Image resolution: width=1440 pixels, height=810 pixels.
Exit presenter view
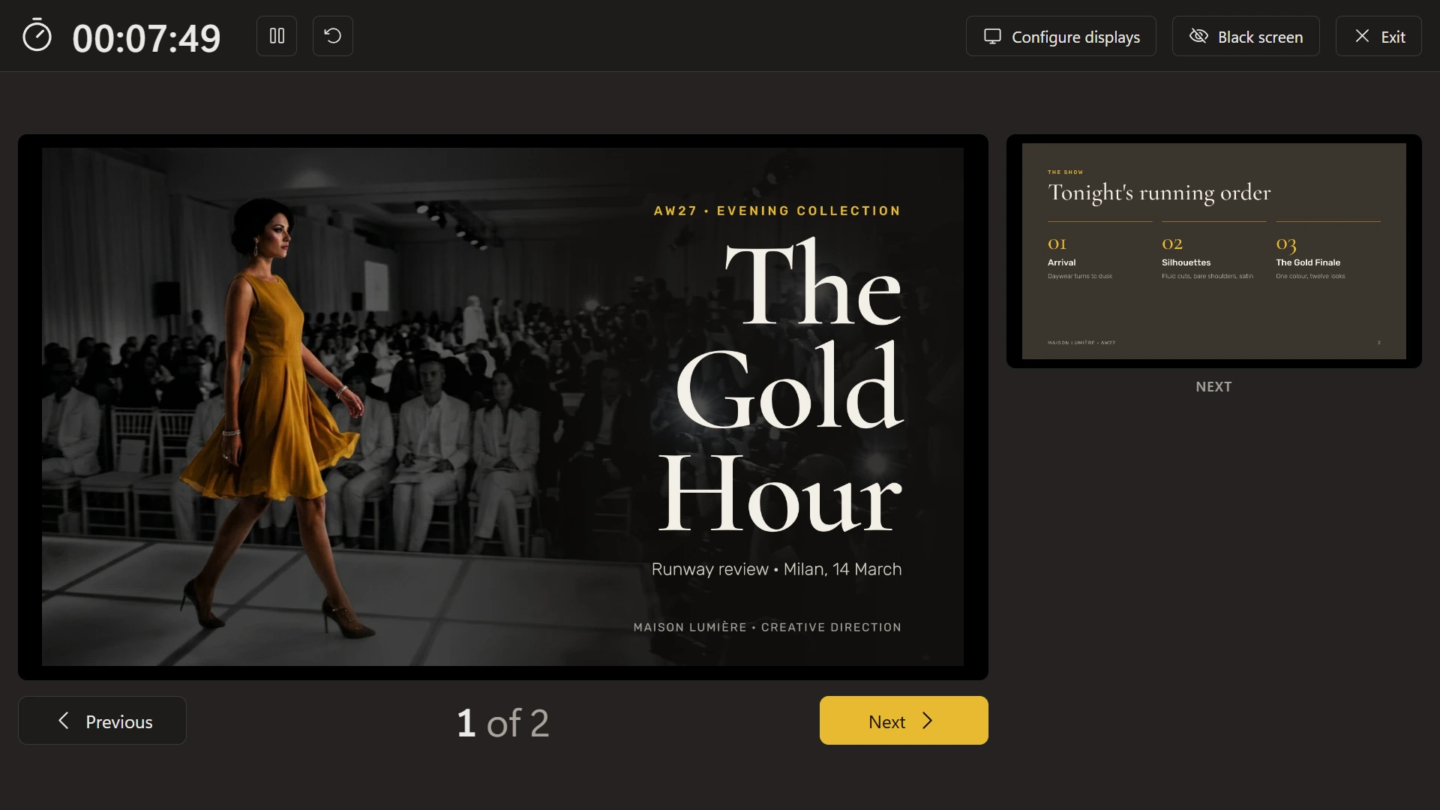click(1378, 36)
